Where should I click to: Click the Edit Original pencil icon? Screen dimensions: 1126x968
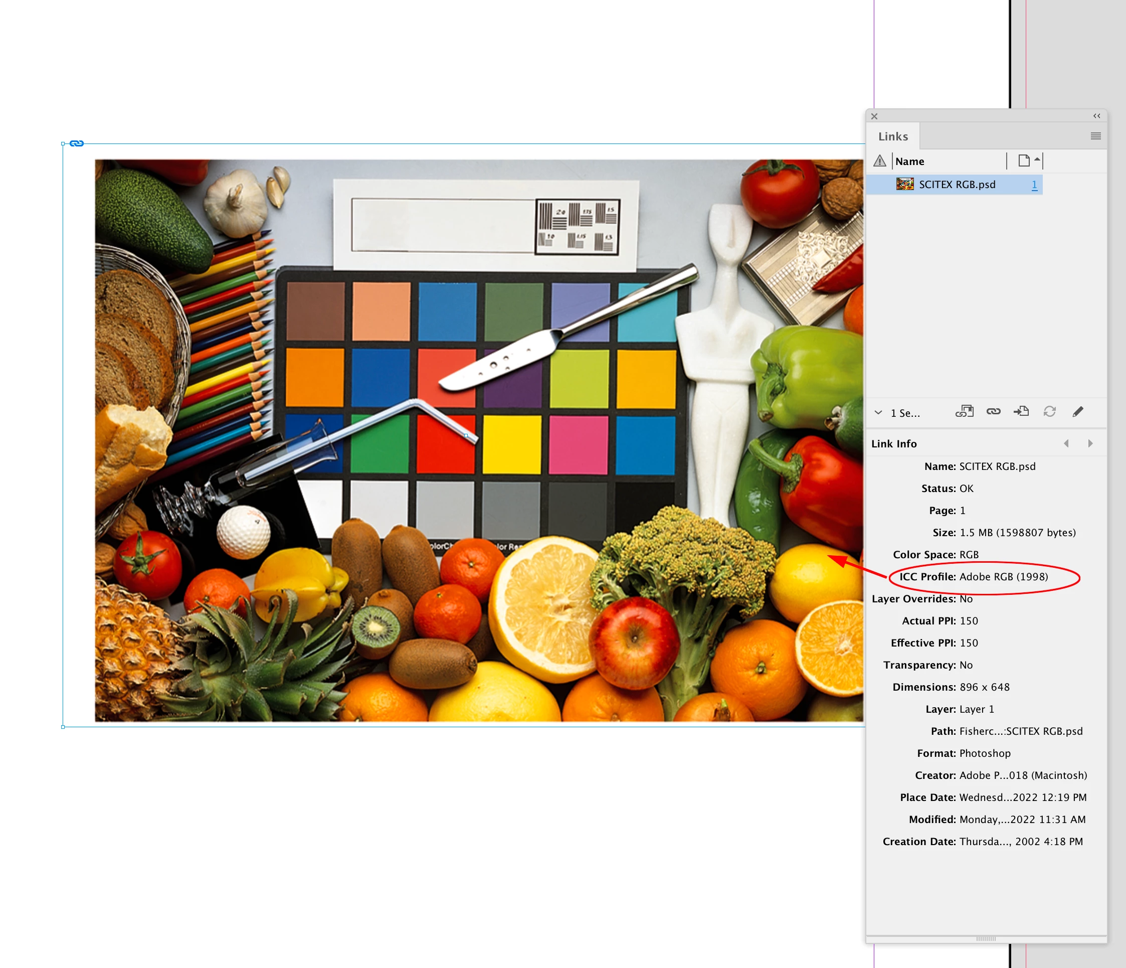1078,412
